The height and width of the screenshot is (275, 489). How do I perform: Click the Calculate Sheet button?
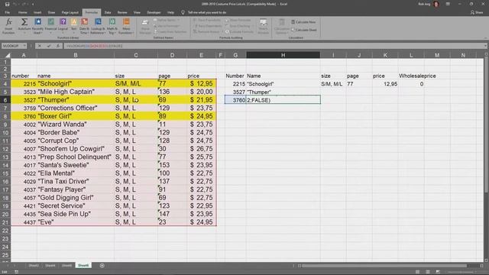[304, 30]
